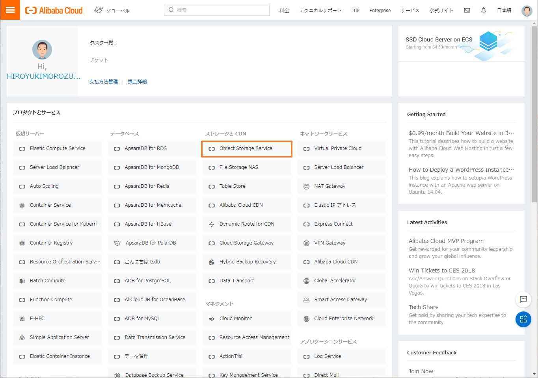Open the Auto Scaling product
Screen dimensions: 538x378
[57, 186]
